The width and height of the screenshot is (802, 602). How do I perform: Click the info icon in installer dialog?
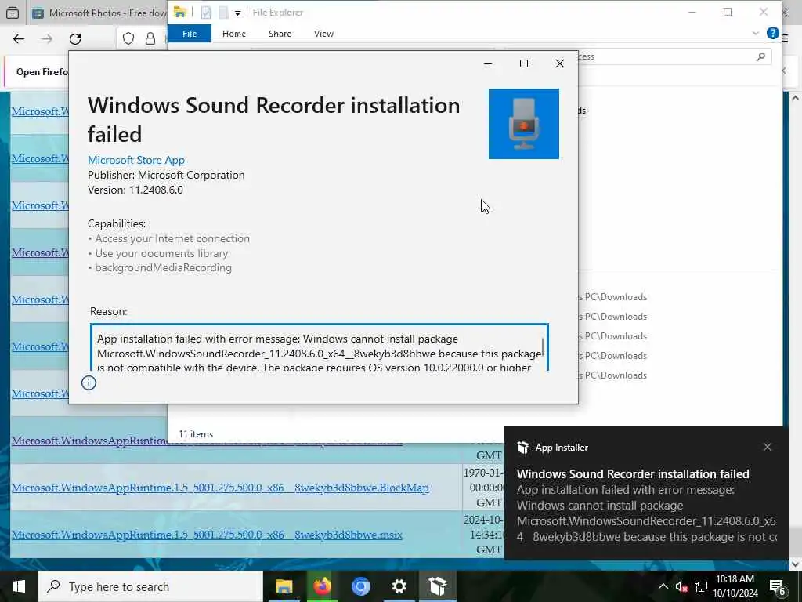[x=89, y=383]
